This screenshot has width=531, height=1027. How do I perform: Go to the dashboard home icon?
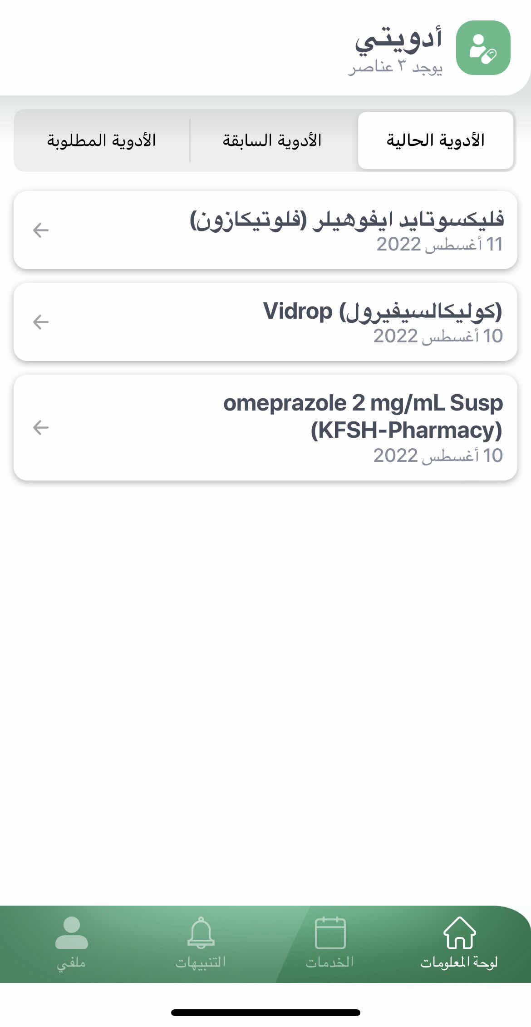(459, 933)
